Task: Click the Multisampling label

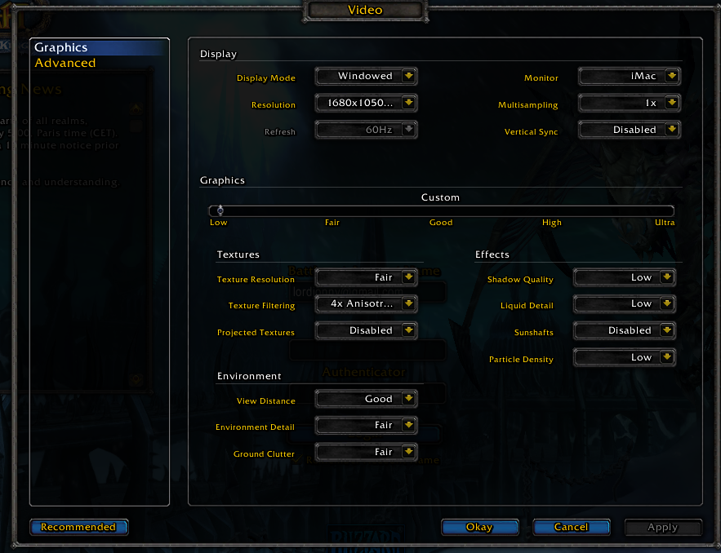Action: pyautogui.click(x=527, y=104)
